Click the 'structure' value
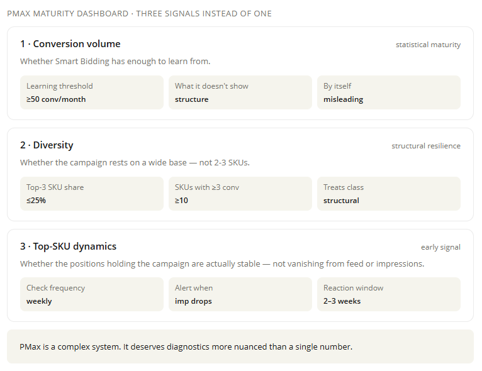Screen dimensions: 482x371 [x=191, y=99]
